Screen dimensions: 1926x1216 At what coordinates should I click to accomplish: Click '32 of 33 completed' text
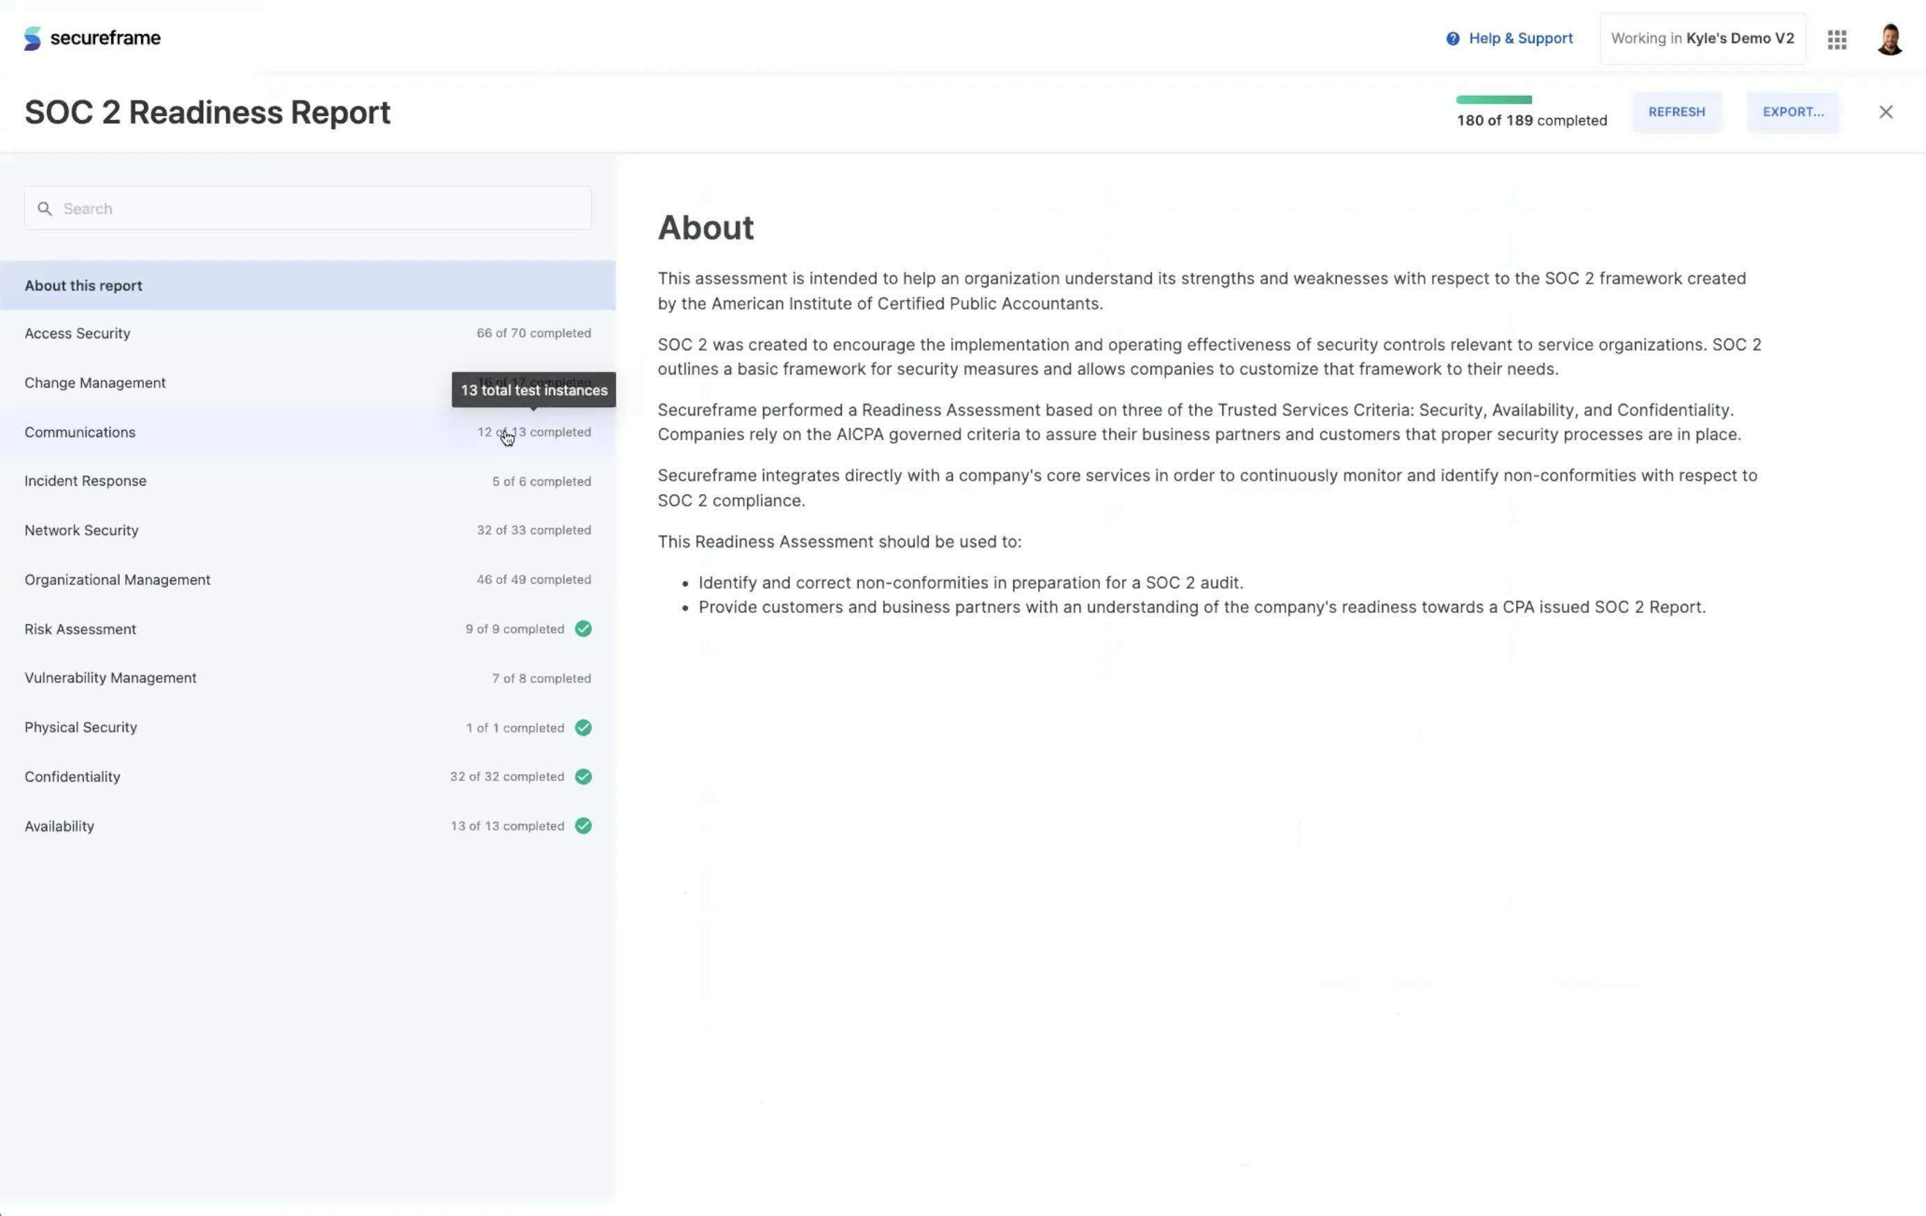pos(534,530)
